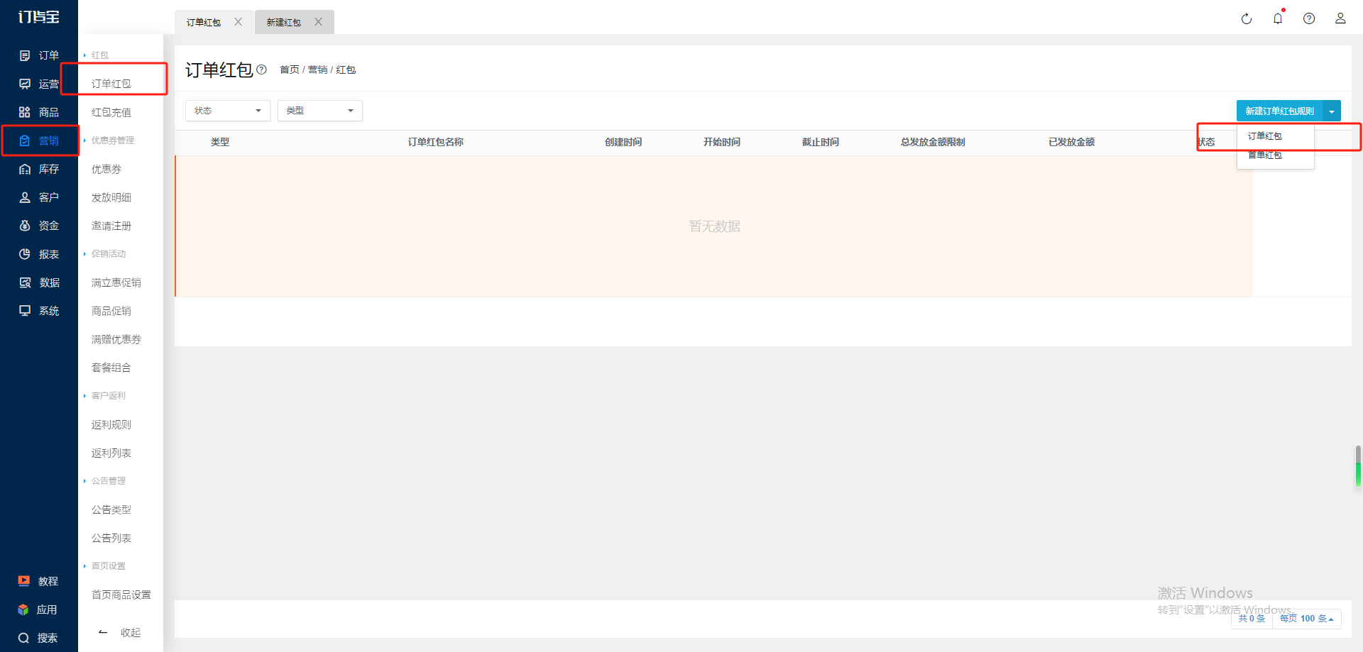Expand the 类型 filter dropdown
The height and width of the screenshot is (652, 1363).
pos(319,111)
